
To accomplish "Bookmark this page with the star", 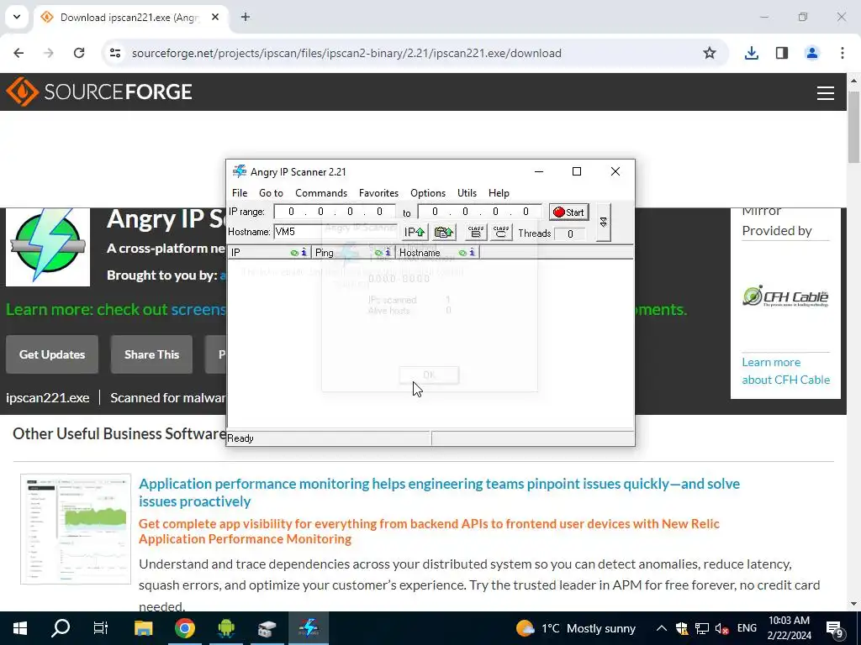I will 710,53.
